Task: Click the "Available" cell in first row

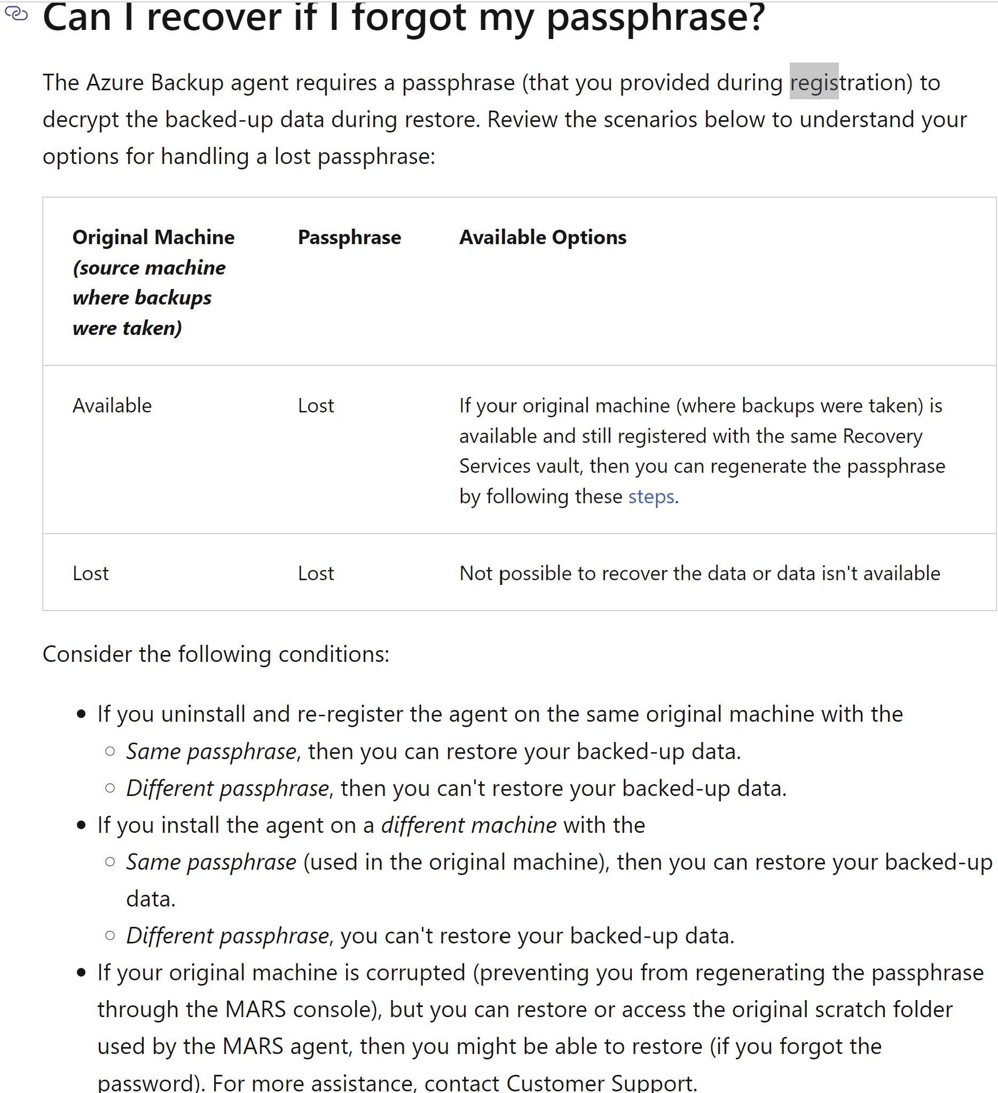Action: (x=112, y=405)
